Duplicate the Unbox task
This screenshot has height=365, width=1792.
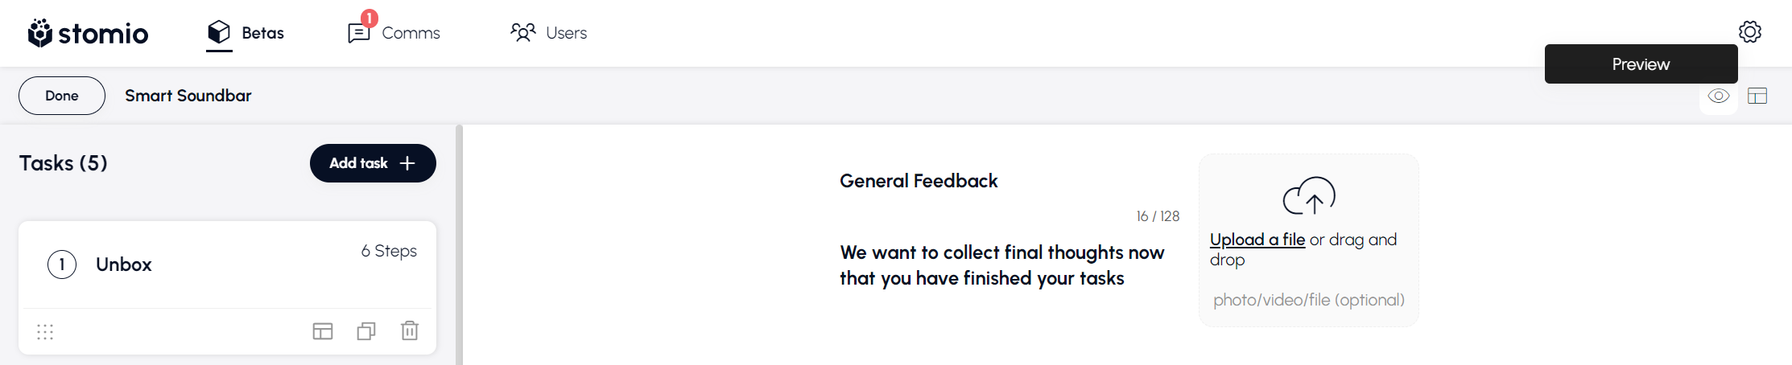click(x=366, y=331)
